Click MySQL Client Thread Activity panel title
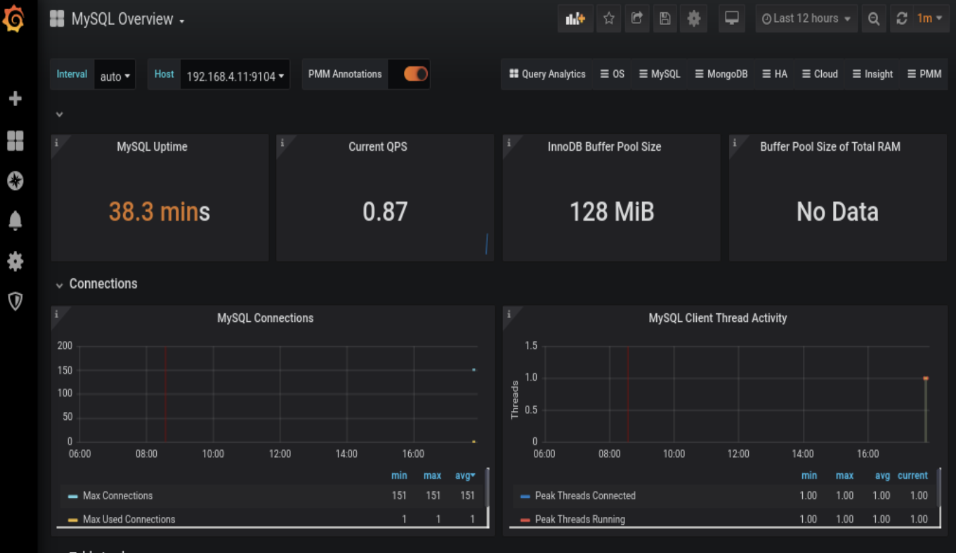This screenshot has height=553, width=956. tap(718, 318)
